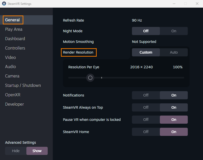
Task: Show the Camera settings
Action: (x=12, y=76)
